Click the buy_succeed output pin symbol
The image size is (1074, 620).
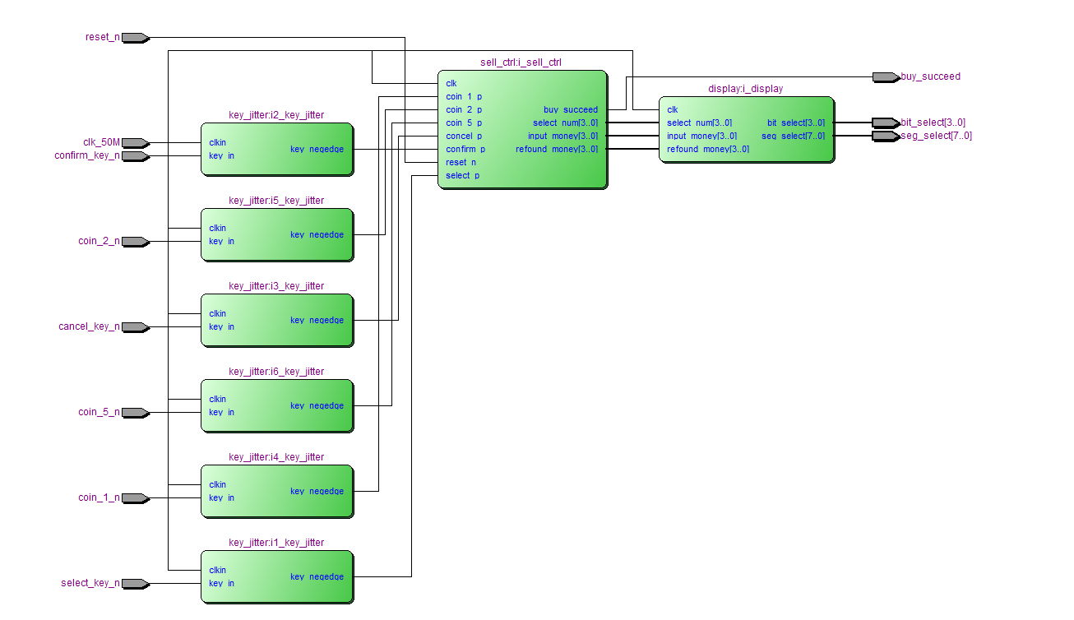tap(886, 77)
